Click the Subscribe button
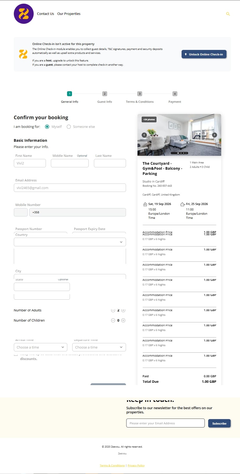This screenshot has width=240, height=474. click(219, 423)
